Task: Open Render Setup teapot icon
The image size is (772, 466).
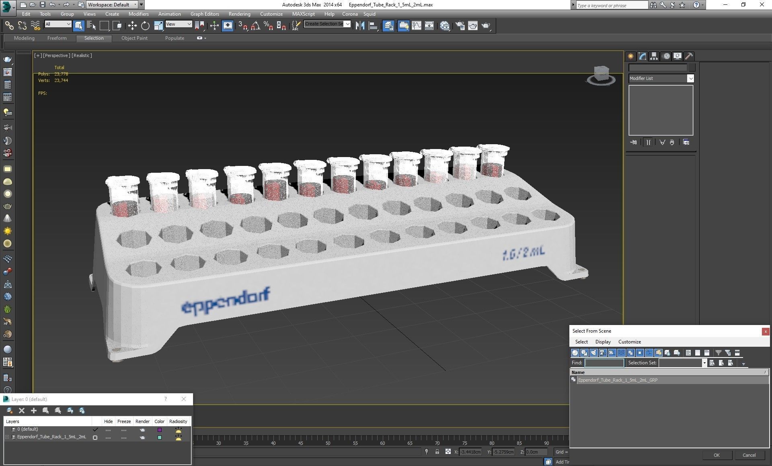Action: click(460, 26)
